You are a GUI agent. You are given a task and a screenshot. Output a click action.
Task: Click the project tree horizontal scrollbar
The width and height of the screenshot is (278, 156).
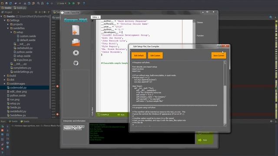coord(19,117)
